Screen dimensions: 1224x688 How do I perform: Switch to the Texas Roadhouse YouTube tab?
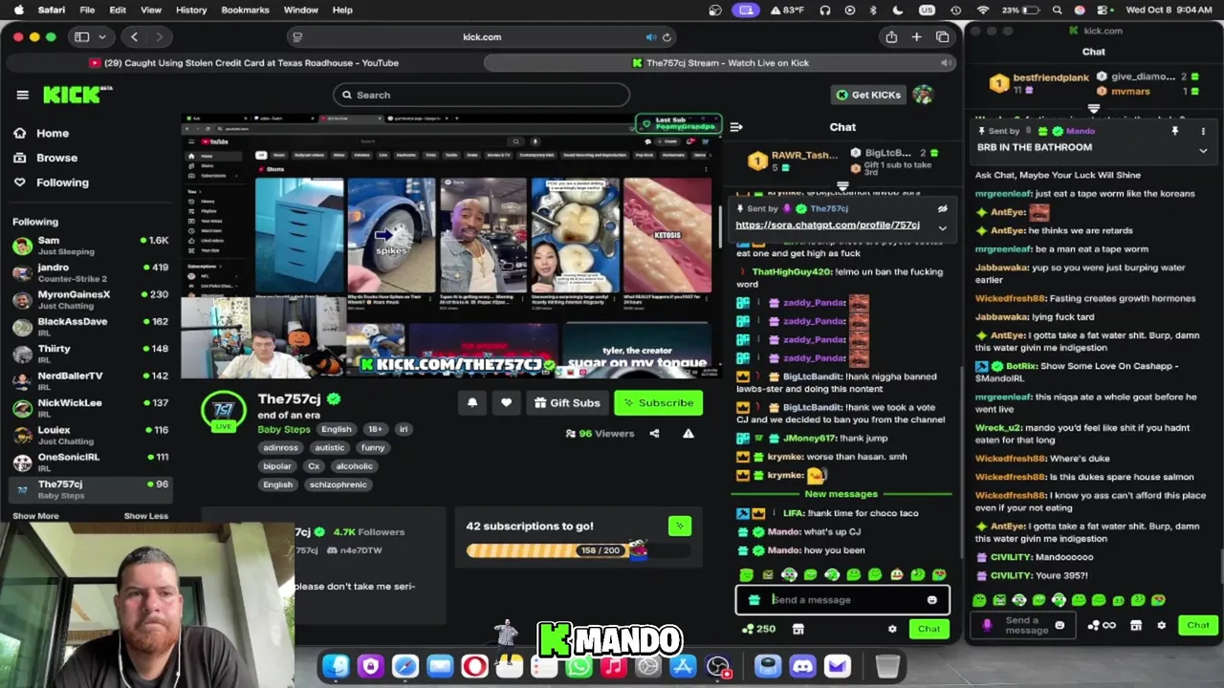pos(243,63)
